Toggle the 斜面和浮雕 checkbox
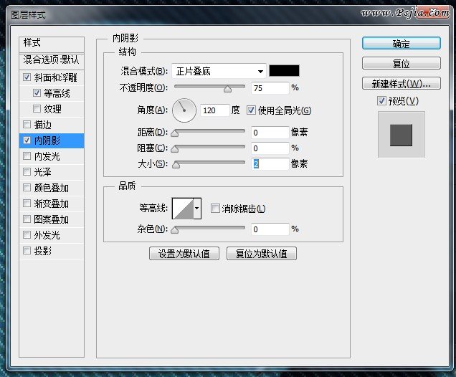This screenshot has width=456, height=377. click(x=27, y=77)
